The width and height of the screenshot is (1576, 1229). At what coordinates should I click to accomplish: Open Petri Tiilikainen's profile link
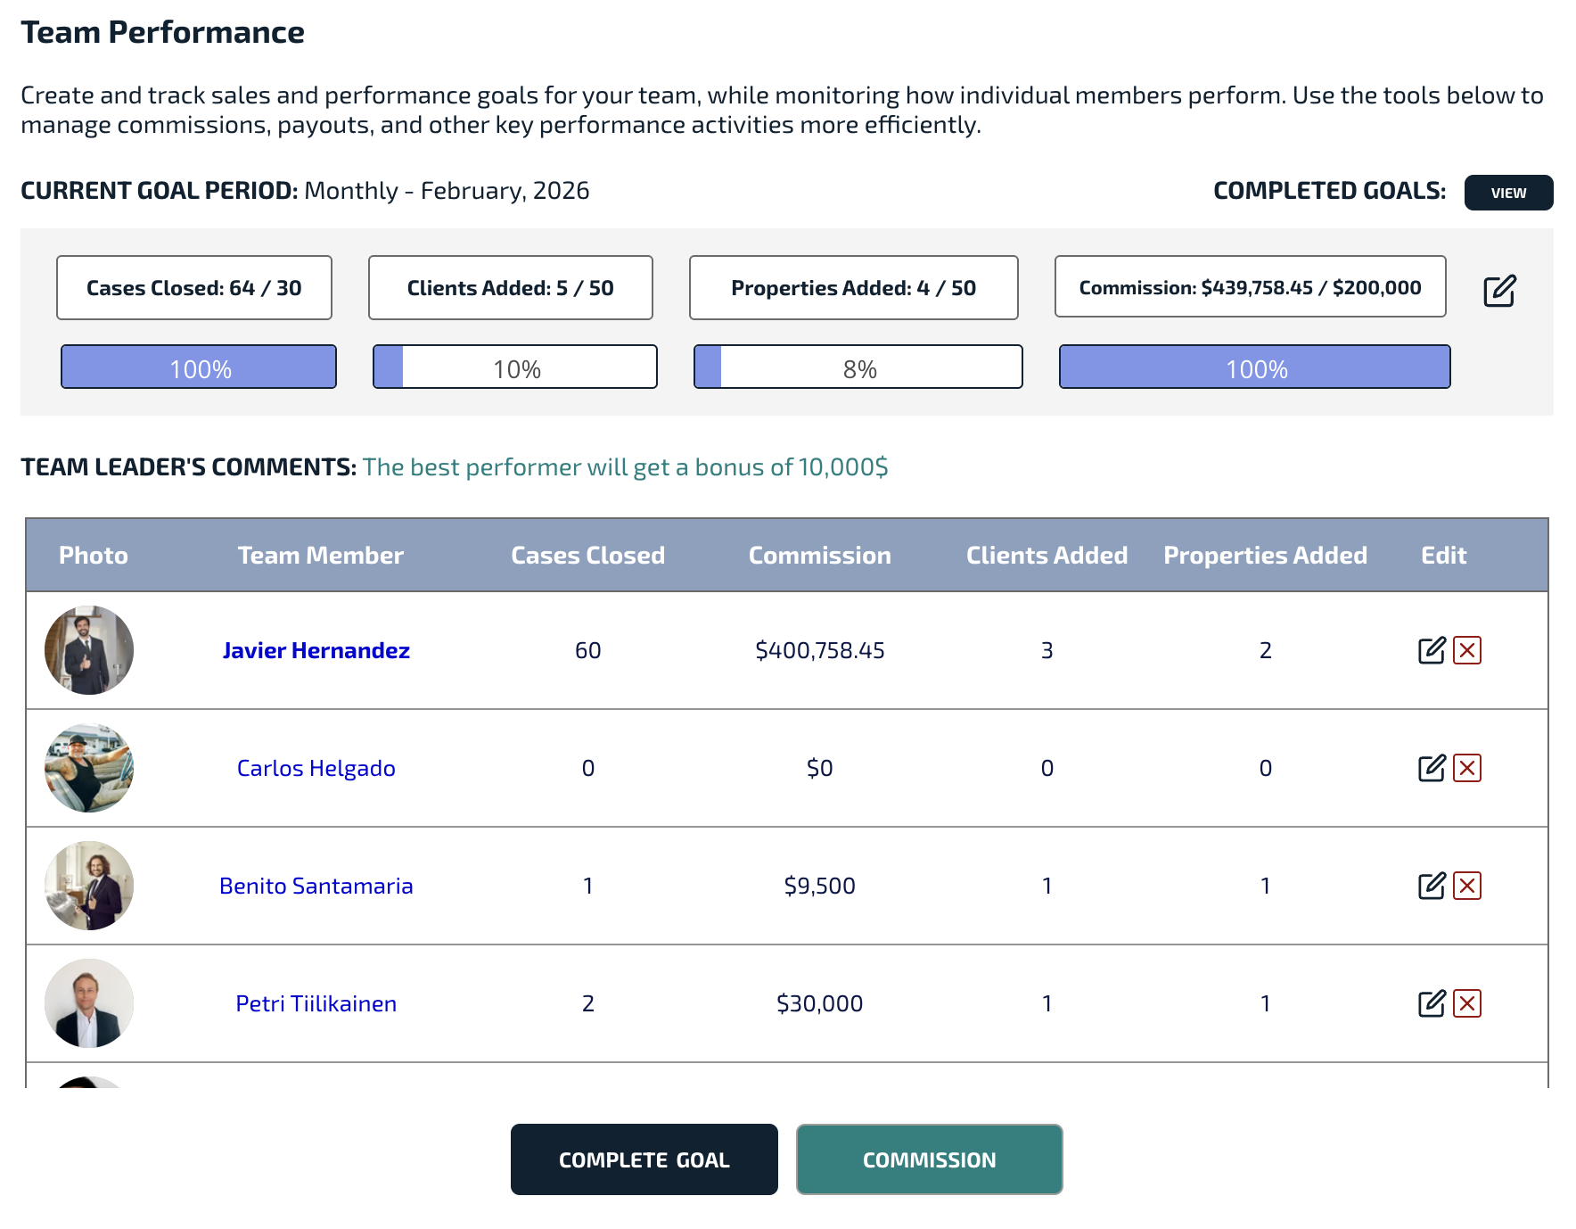point(316,1003)
